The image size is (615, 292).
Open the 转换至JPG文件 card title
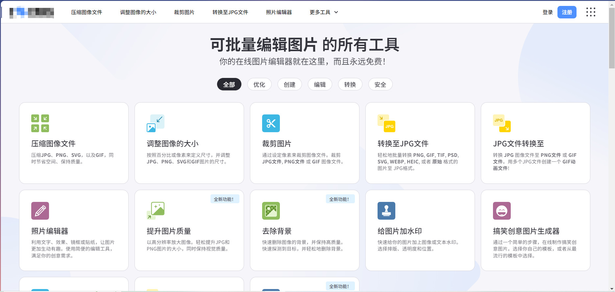coord(403,144)
